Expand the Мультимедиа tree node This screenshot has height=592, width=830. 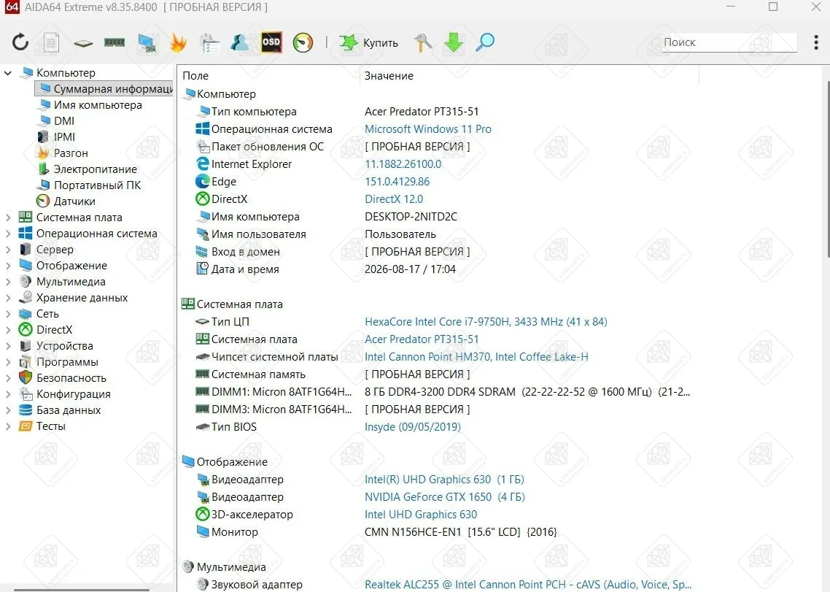coord(8,282)
